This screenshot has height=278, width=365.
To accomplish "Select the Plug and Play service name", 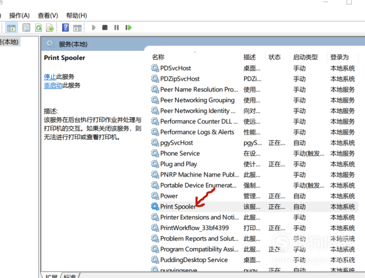I will [178, 164].
